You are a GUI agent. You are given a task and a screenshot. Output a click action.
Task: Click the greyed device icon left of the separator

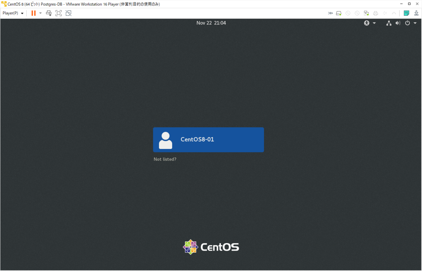click(394, 13)
